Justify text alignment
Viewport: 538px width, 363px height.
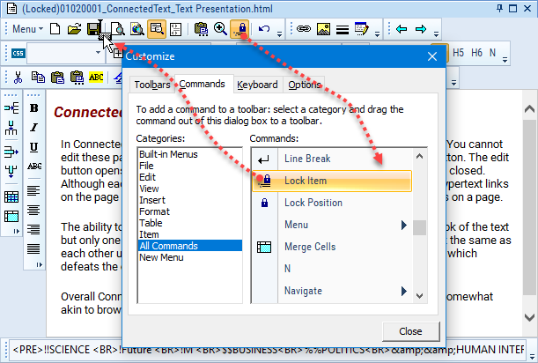pyautogui.click(x=33, y=248)
